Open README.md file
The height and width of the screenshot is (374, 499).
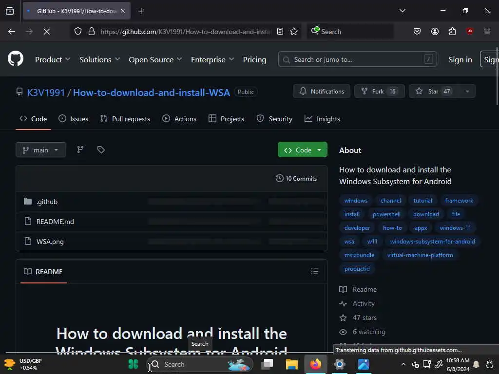tap(55, 222)
